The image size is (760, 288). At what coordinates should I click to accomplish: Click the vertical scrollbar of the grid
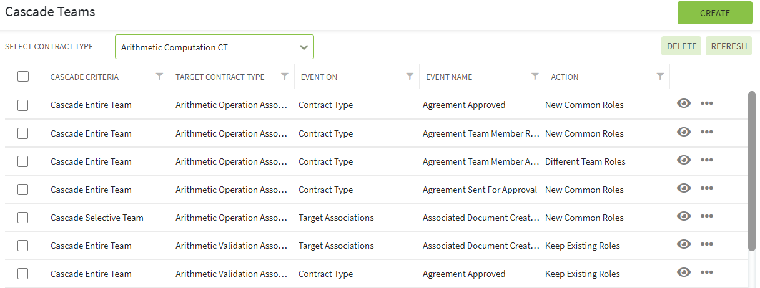[752, 171]
